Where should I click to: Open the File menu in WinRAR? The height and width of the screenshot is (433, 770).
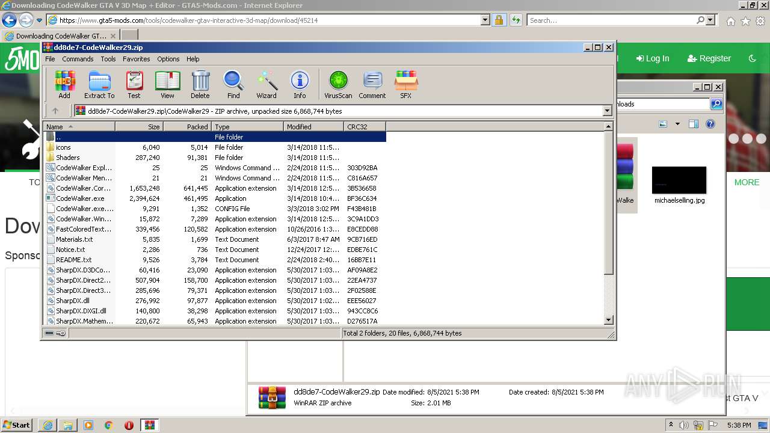coord(50,59)
